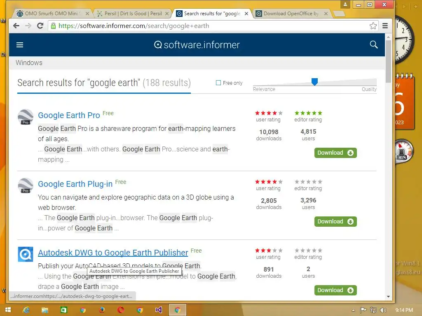Click the '2,805 downloads' count
422x316 pixels.
[x=269, y=204]
